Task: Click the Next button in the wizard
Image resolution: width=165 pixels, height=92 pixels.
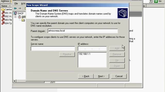Action: click(x=101, y=76)
